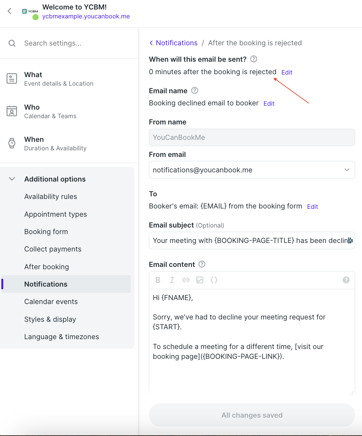Click the YCBM booking page logo avatar
The height and width of the screenshot is (436, 362).
point(30,11)
